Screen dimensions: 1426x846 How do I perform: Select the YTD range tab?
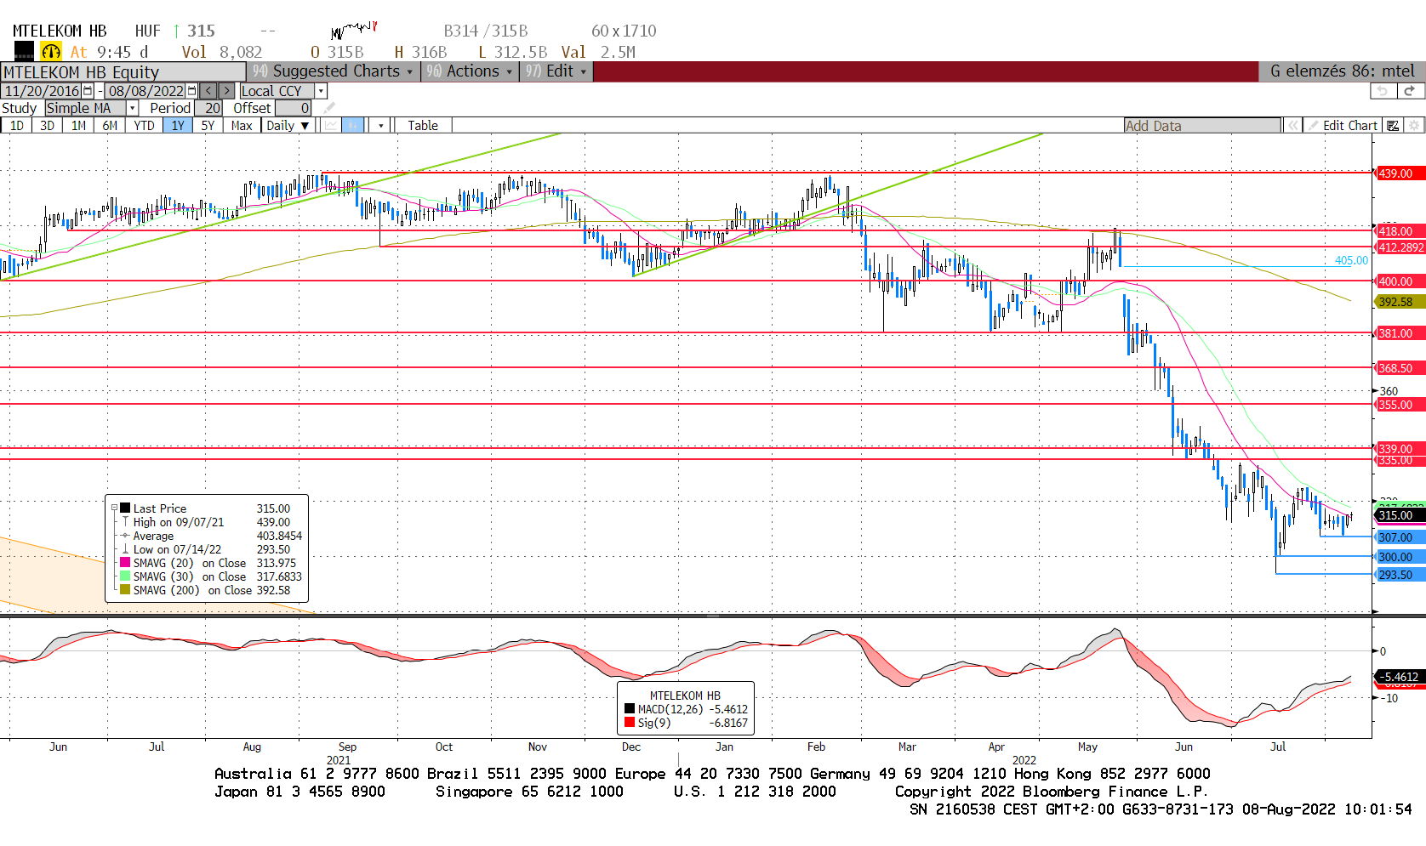(144, 126)
